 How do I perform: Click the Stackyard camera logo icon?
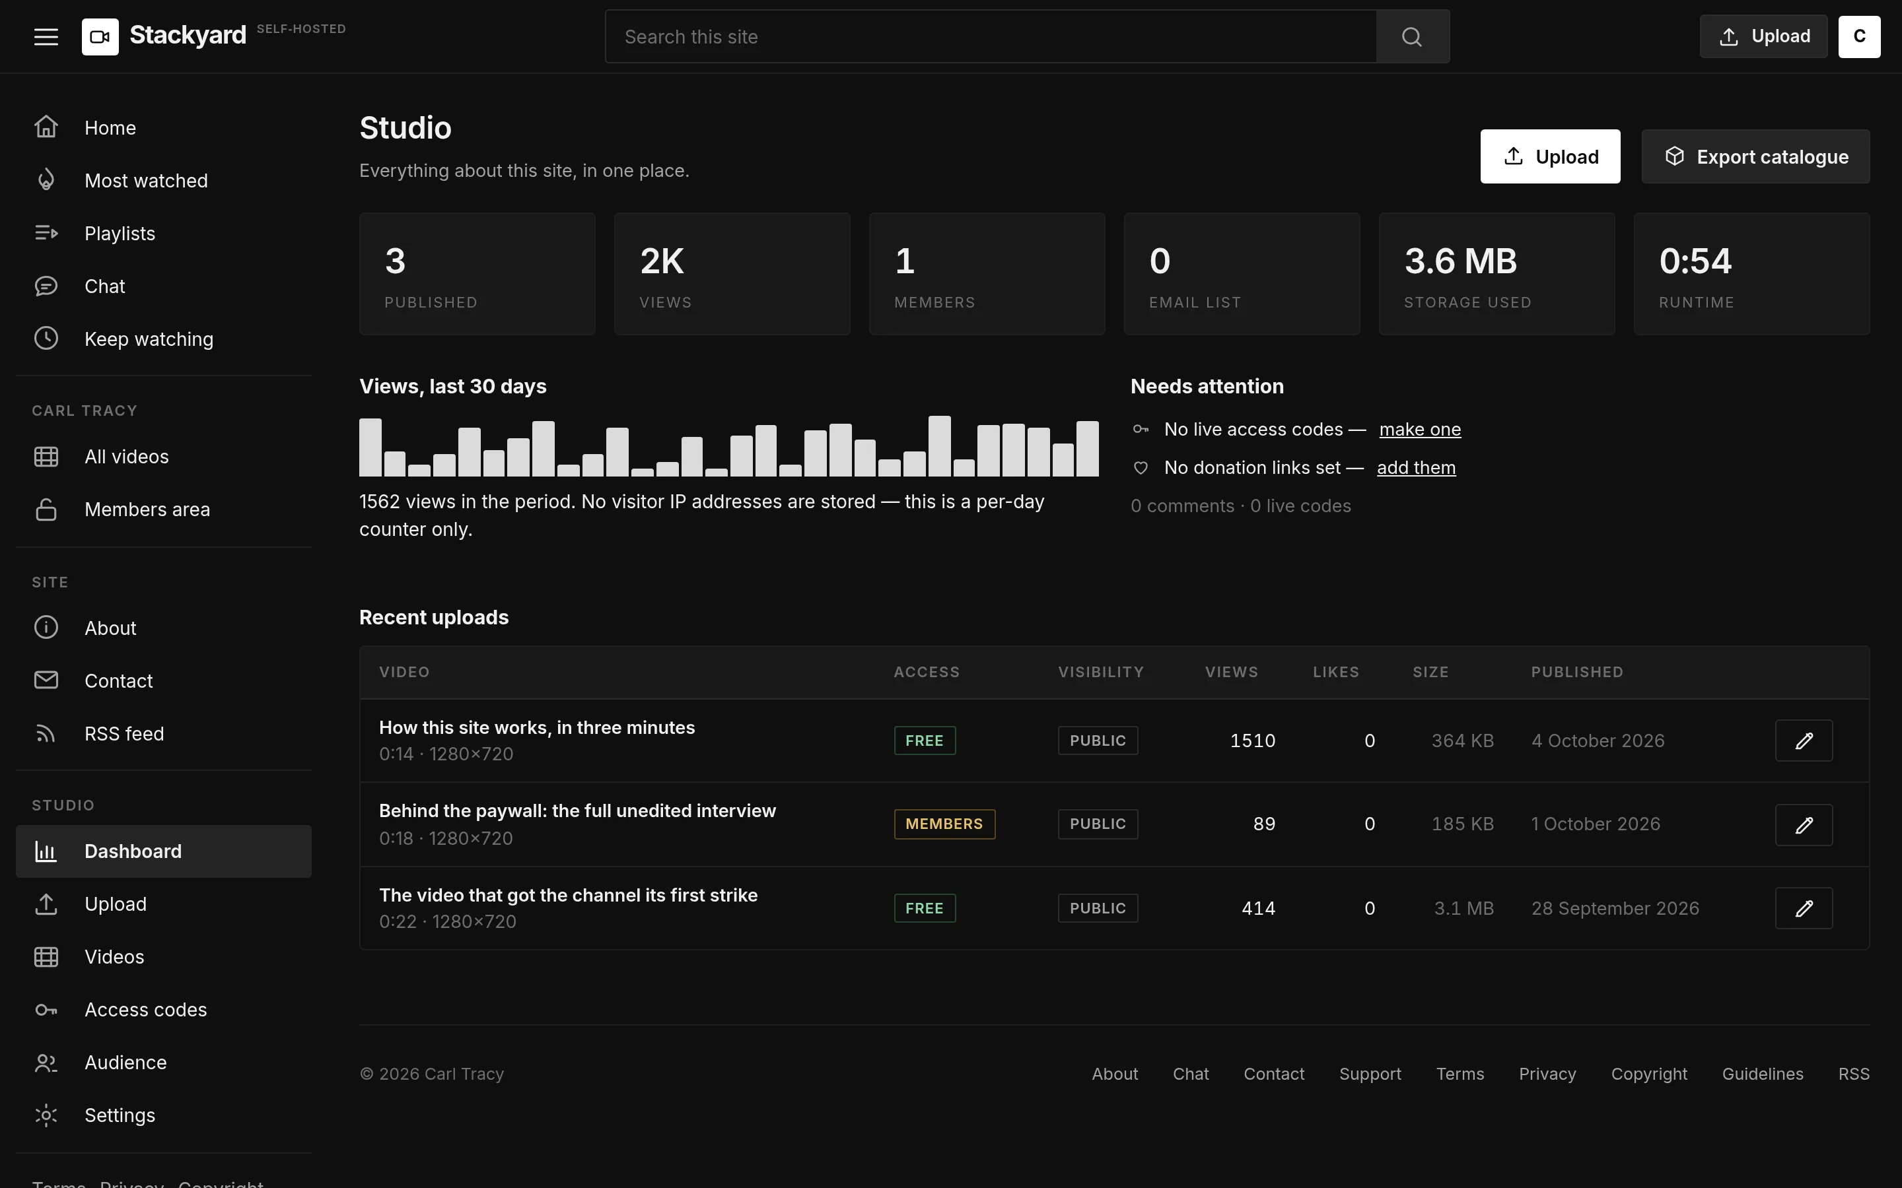tap(100, 37)
